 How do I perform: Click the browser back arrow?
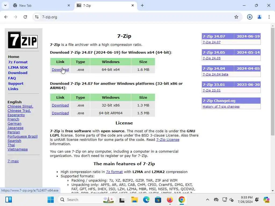point(6,17)
